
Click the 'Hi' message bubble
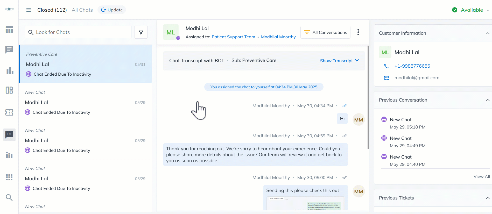pos(342,119)
